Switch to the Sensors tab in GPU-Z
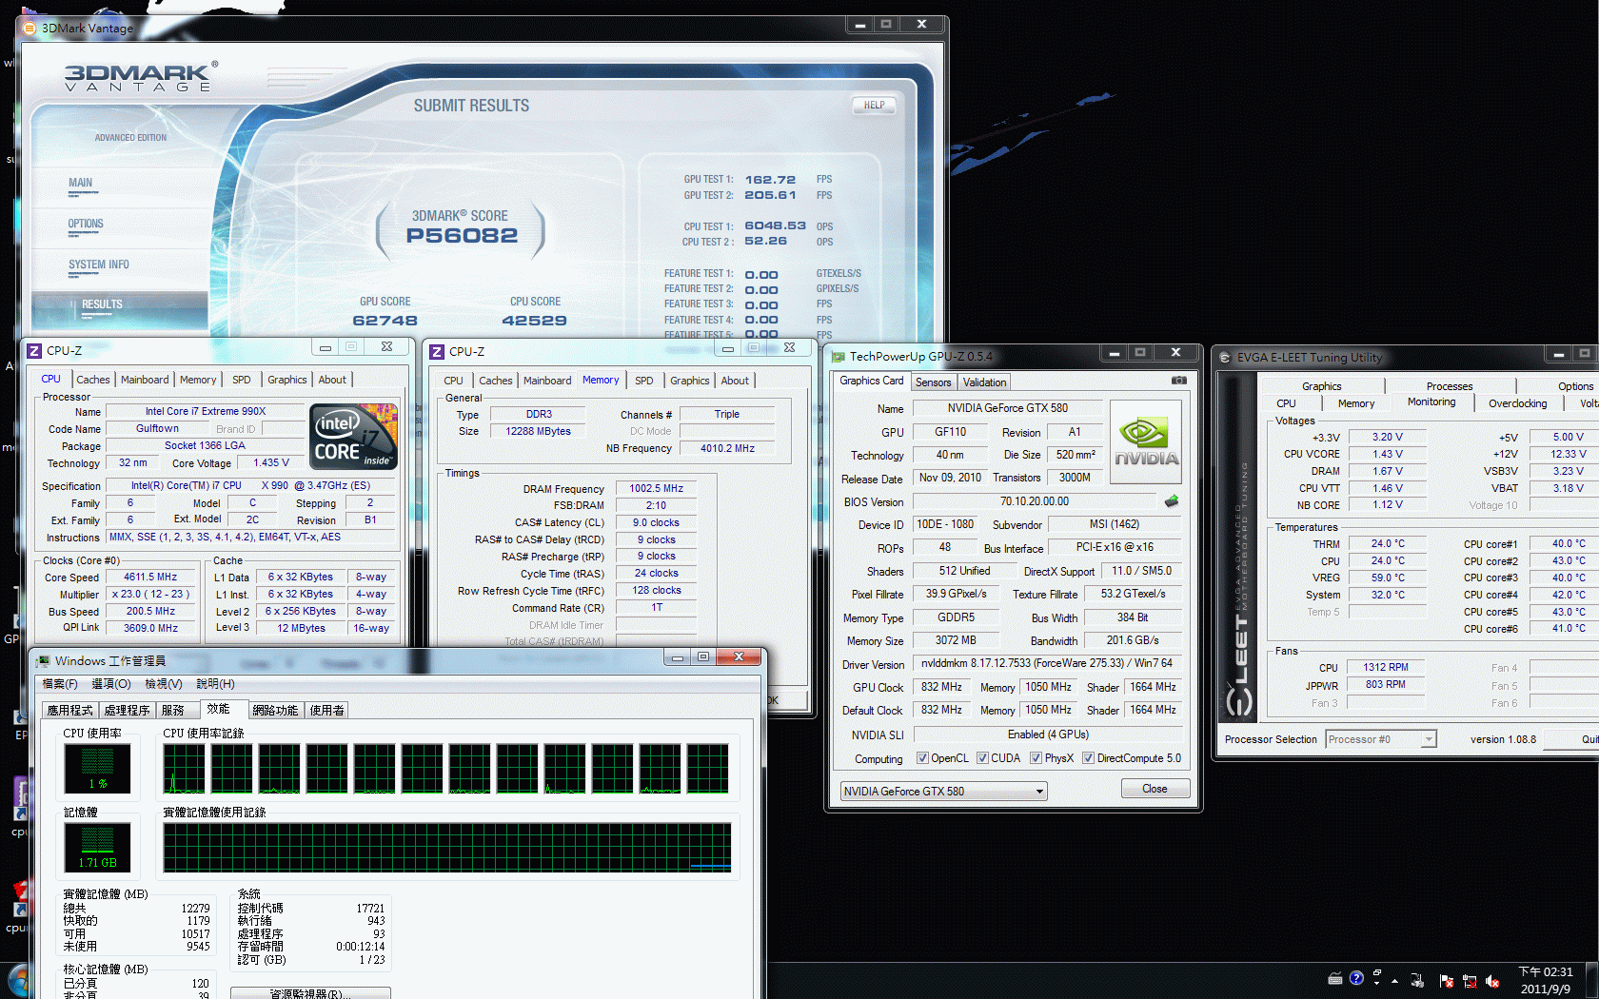 point(933,382)
